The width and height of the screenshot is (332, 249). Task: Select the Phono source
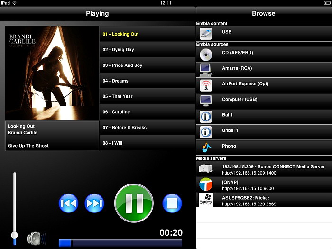(x=264, y=148)
